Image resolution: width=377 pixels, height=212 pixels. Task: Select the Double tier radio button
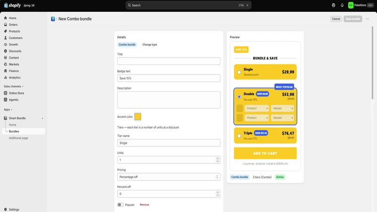click(x=239, y=97)
